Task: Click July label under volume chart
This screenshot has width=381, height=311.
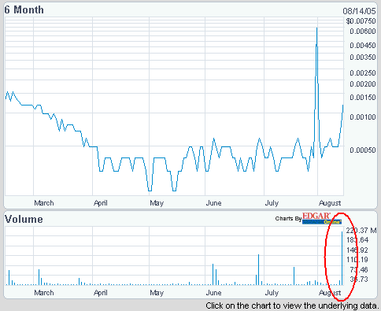Action: 272,293
